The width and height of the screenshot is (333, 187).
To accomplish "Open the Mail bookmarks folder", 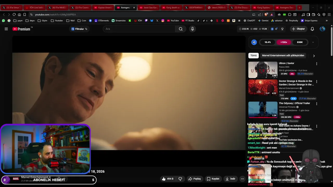I will point(70,21).
